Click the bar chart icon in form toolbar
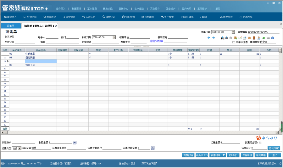The image size is (283, 168). point(223,38)
